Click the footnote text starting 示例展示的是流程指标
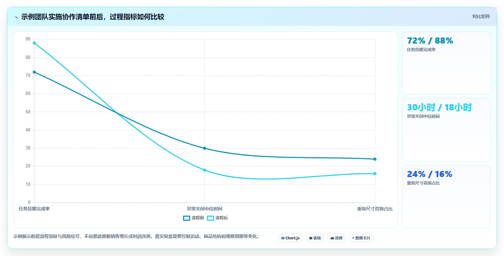The image size is (504, 256). pos(136,236)
